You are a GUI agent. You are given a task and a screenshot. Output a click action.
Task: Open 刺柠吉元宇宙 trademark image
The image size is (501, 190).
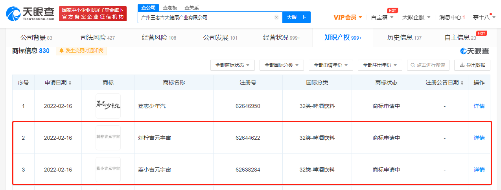(108, 138)
